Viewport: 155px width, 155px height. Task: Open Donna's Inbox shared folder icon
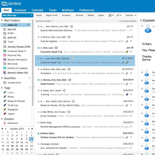[5, 73]
